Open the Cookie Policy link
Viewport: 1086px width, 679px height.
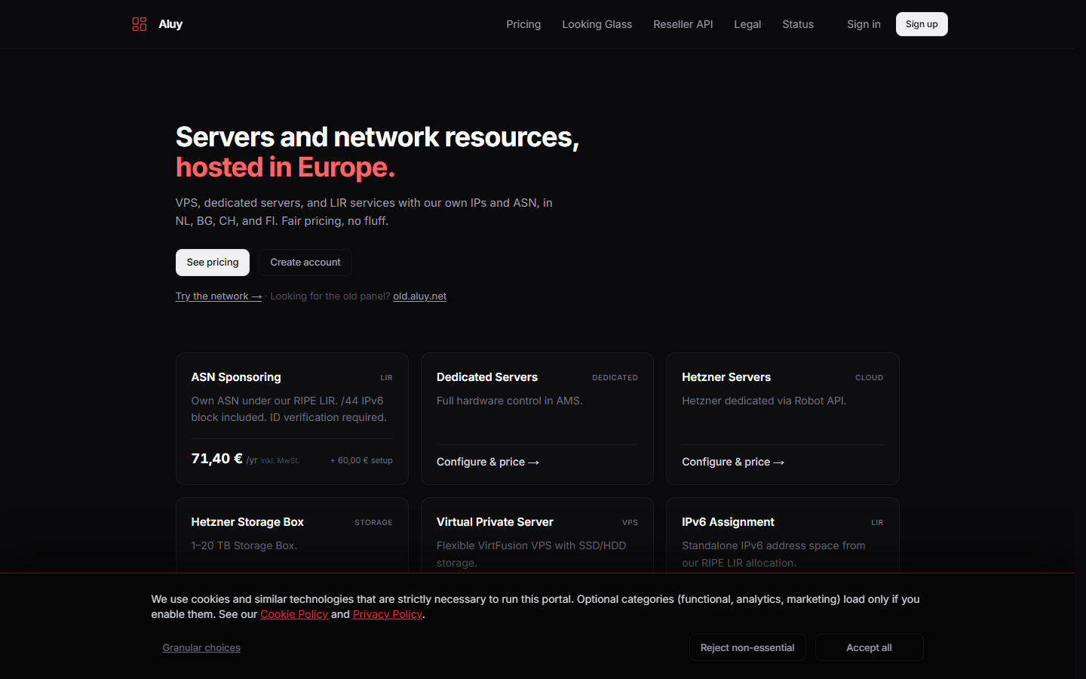click(x=294, y=614)
